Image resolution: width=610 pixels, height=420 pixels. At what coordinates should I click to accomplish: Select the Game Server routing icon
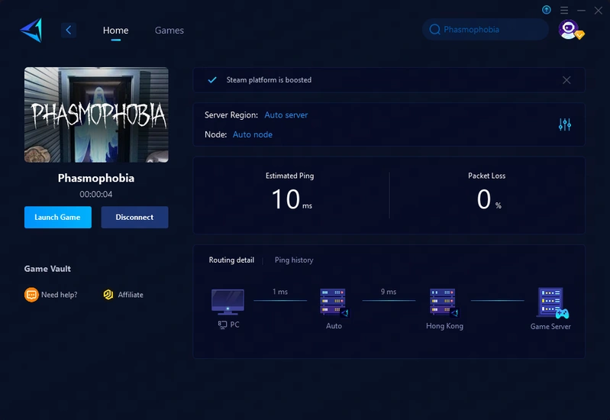[552, 303]
